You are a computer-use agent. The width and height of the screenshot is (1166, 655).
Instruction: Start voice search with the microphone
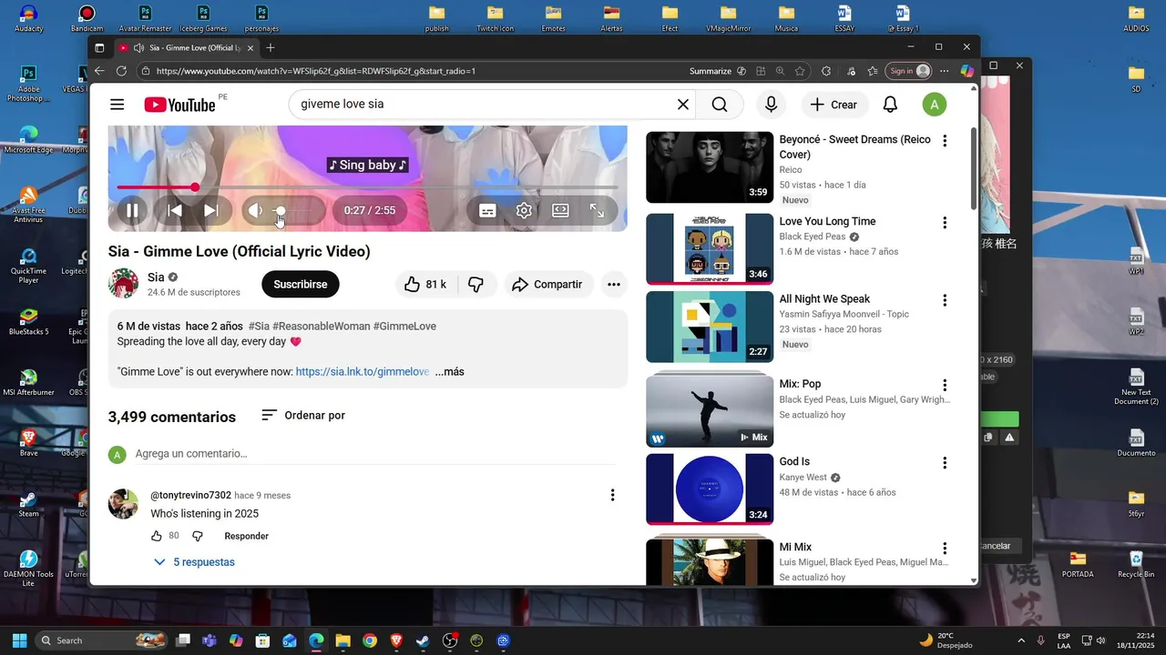(771, 105)
